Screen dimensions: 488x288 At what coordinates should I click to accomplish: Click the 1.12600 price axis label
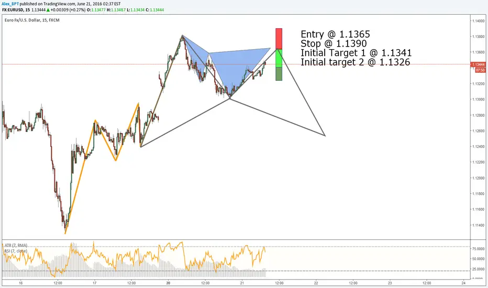point(478,131)
